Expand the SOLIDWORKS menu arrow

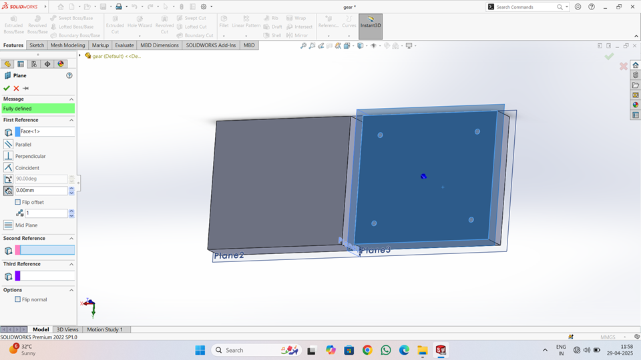point(45,7)
